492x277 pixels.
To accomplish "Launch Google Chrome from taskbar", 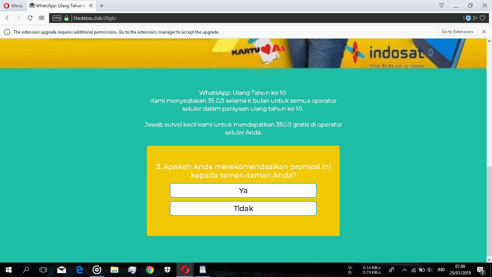I will click(x=150, y=270).
